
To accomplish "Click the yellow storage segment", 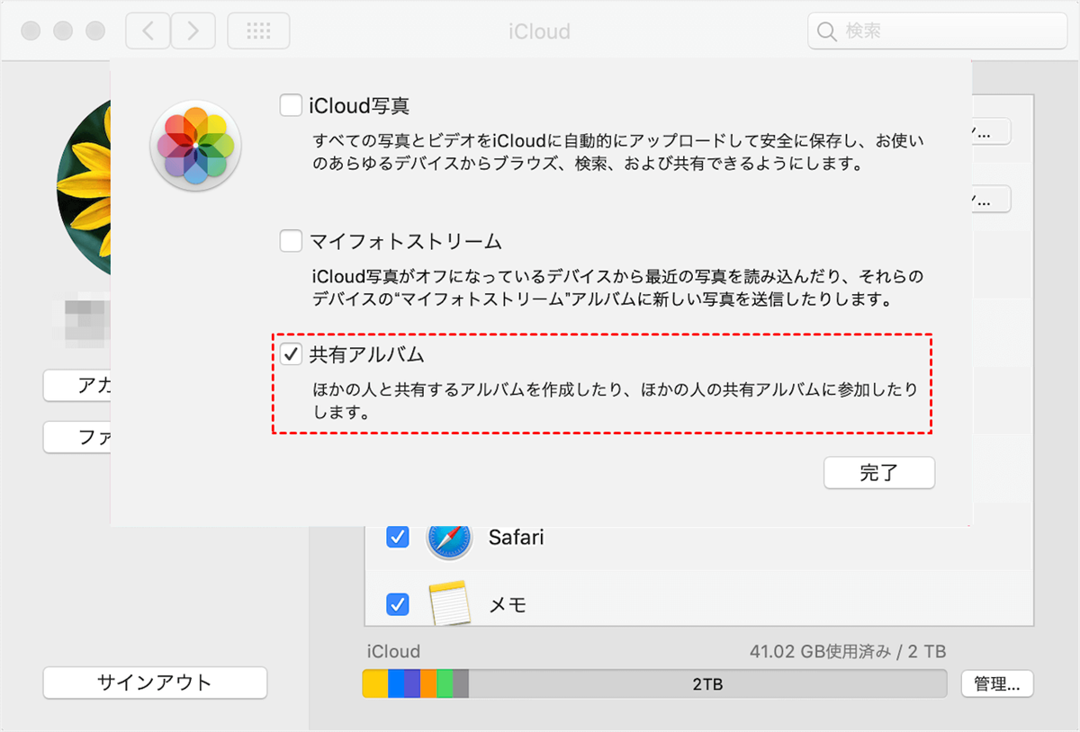I will [375, 683].
